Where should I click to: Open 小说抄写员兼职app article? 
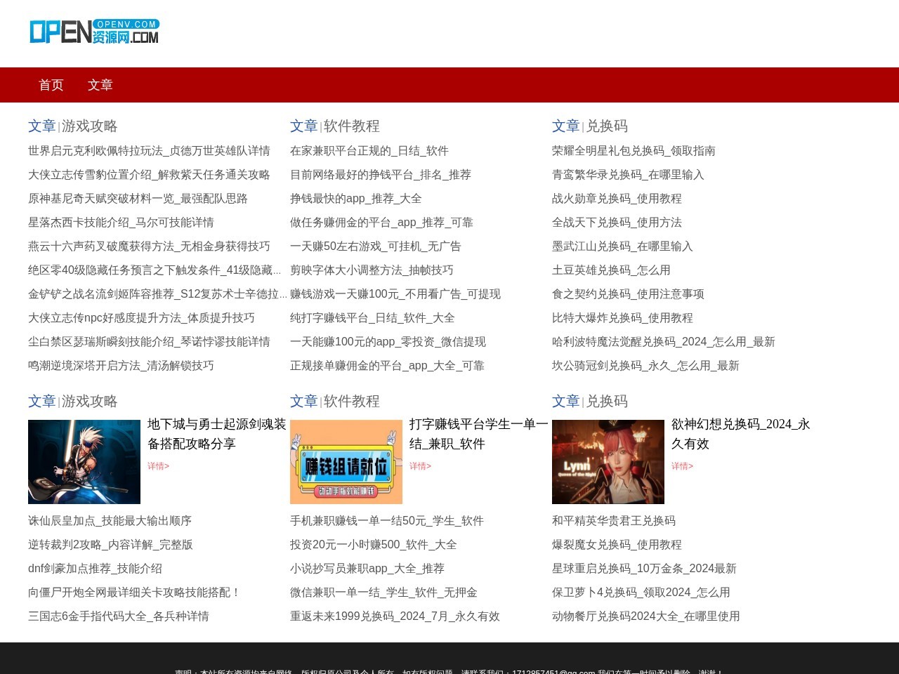(367, 569)
